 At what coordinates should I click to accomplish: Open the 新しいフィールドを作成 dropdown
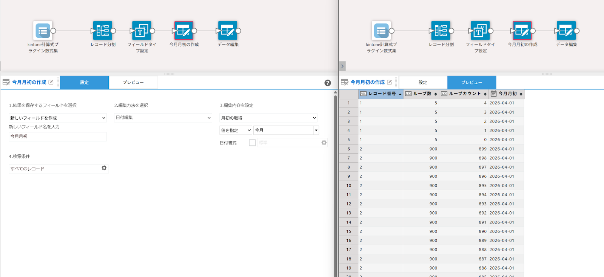pyautogui.click(x=58, y=118)
